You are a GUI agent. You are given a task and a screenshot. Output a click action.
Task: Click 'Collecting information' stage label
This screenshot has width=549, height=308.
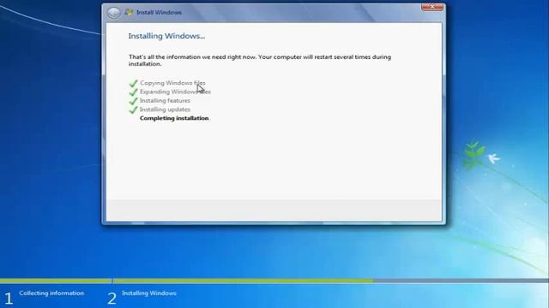coord(51,293)
